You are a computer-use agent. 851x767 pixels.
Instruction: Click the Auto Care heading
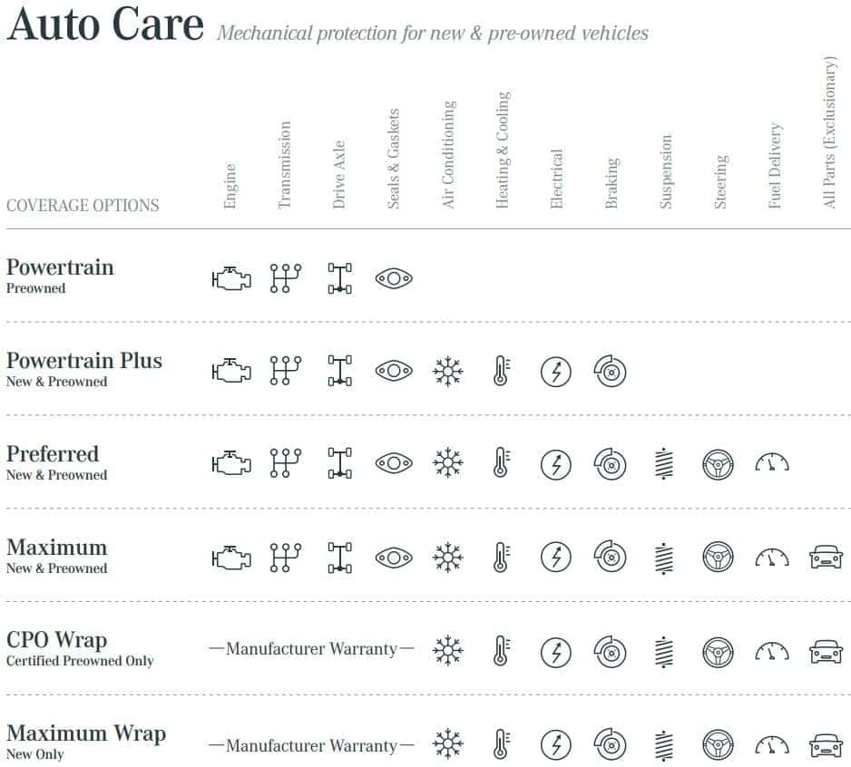pyautogui.click(x=106, y=24)
